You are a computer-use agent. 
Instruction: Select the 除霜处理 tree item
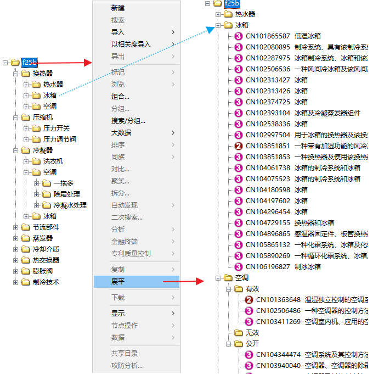tap(66, 194)
